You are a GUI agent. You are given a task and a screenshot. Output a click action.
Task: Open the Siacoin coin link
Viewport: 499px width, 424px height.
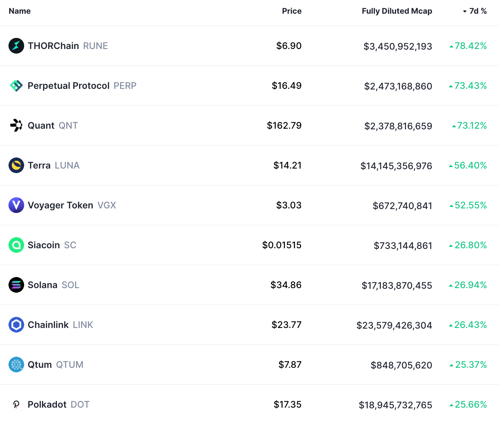pyautogui.click(x=44, y=245)
